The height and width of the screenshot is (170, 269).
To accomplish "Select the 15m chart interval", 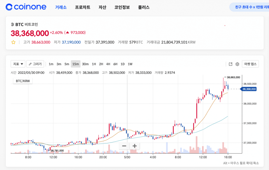I will click(x=75, y=64).
